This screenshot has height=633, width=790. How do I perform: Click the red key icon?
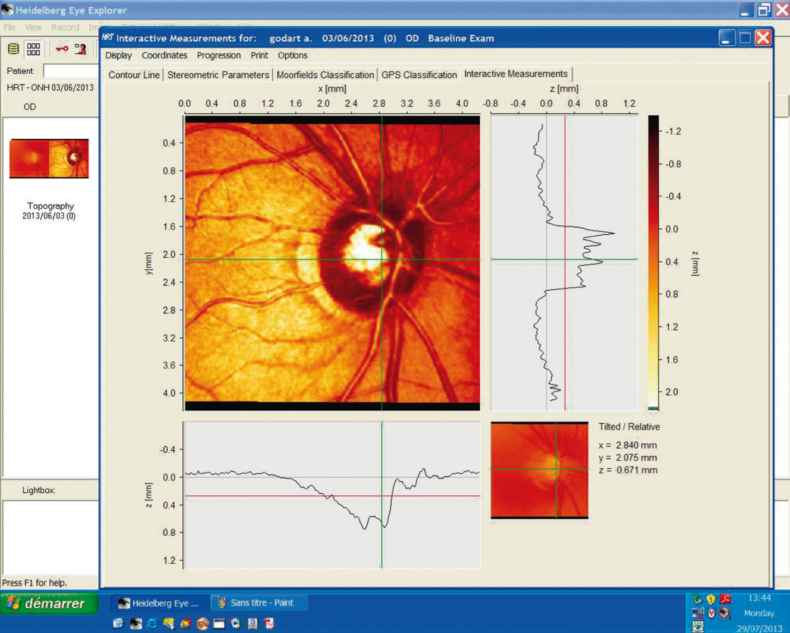(62, 49)
